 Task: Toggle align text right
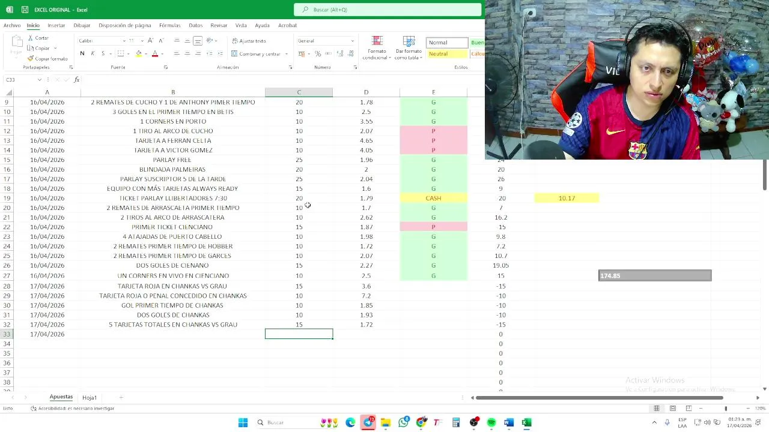[x=197, y=53]
